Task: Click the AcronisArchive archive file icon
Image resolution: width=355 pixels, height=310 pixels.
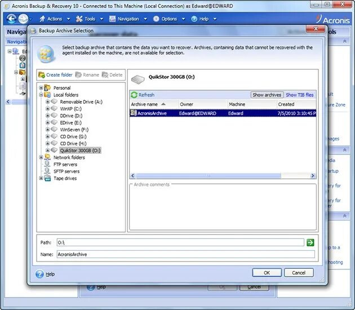Action: 134,113
